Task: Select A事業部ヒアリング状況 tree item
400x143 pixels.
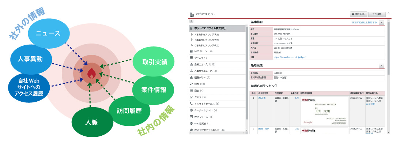Action: coord(207,34)
